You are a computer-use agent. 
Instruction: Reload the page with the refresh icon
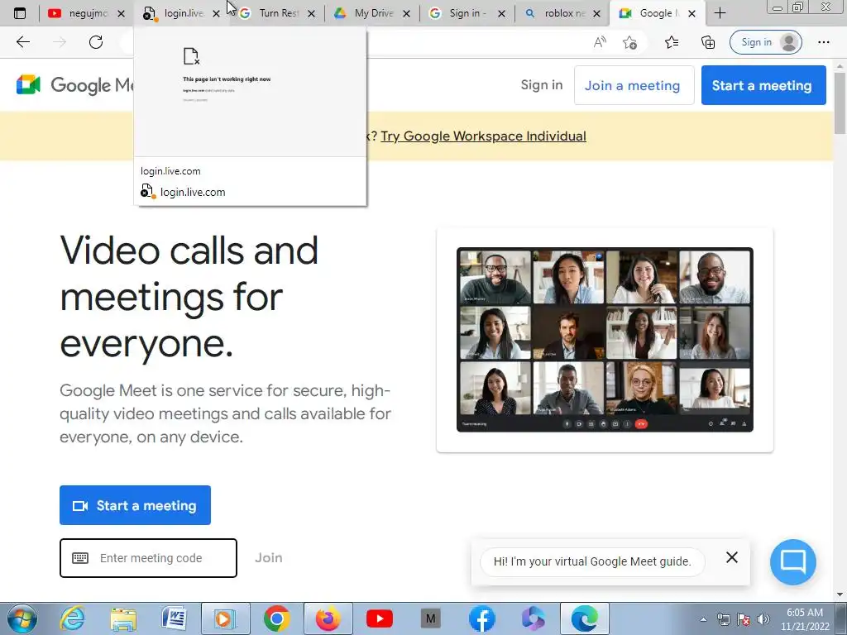(96, 42)
